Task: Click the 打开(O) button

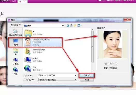Action: 87,75
